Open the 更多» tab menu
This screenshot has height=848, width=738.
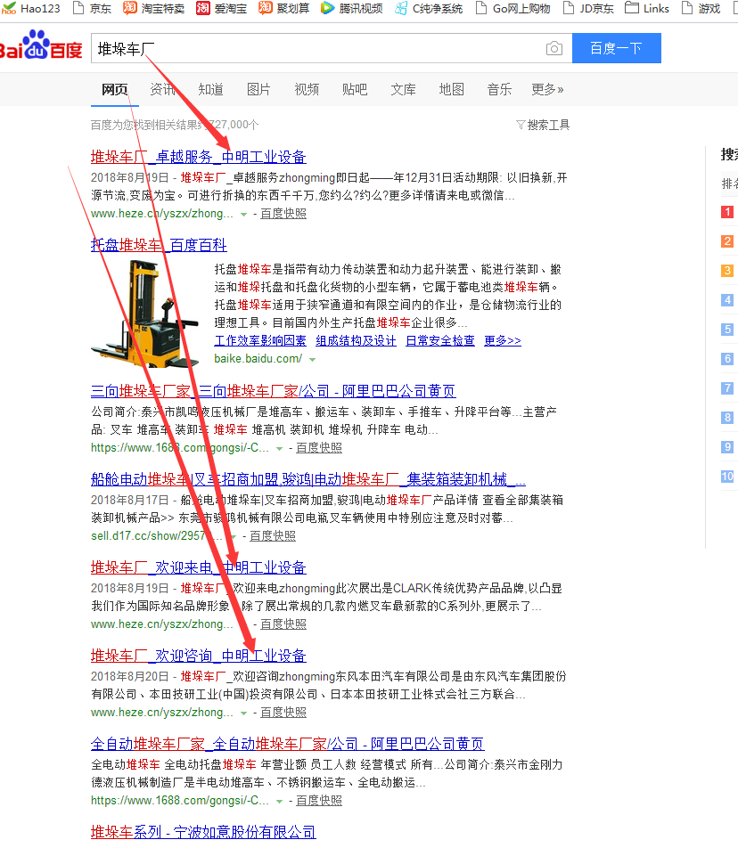pos(547,89)
